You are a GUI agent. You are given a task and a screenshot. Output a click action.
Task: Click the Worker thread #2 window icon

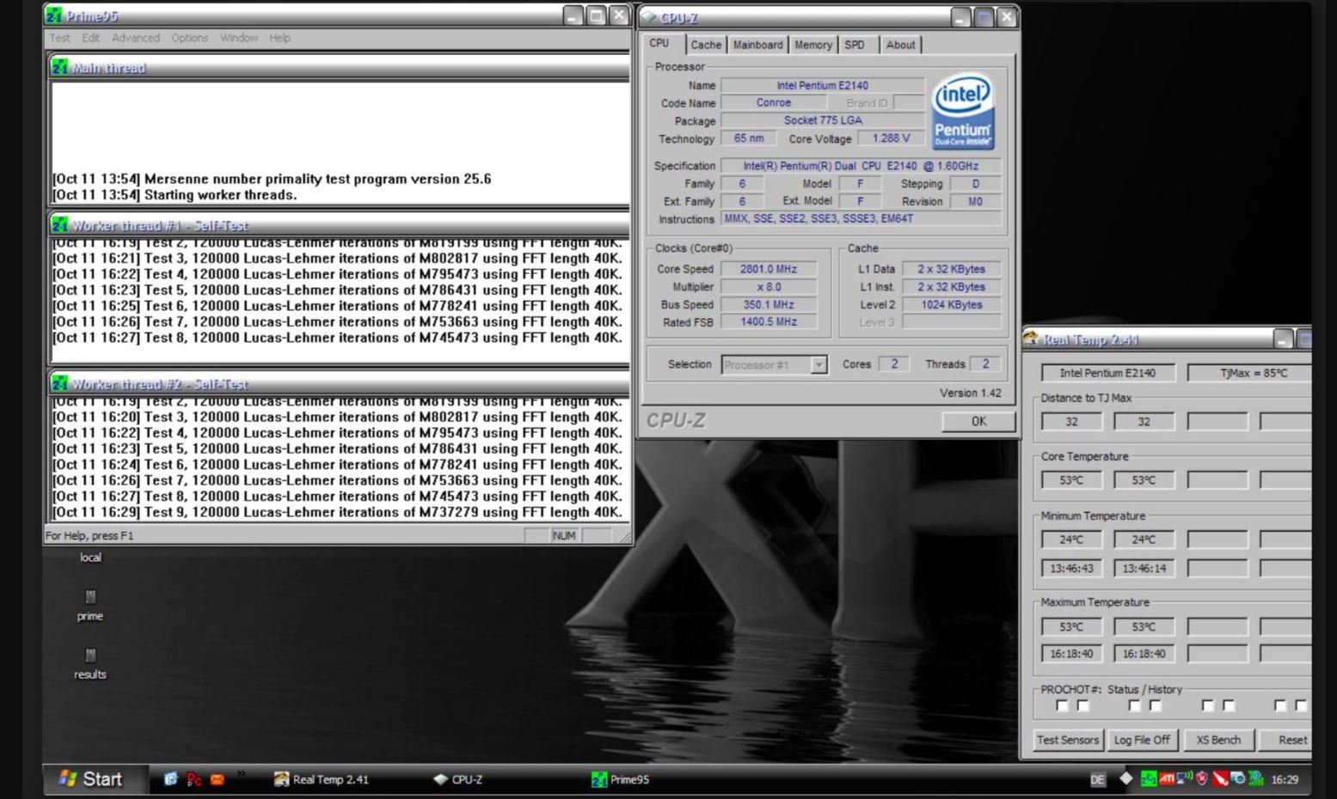tap(59, 383)
